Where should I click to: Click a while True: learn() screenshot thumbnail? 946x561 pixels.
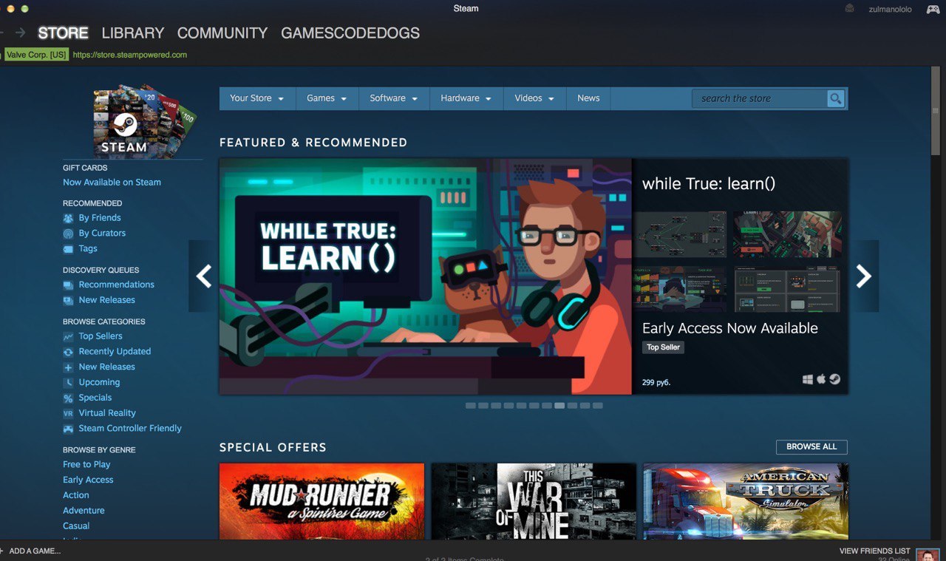pos(680,234)
